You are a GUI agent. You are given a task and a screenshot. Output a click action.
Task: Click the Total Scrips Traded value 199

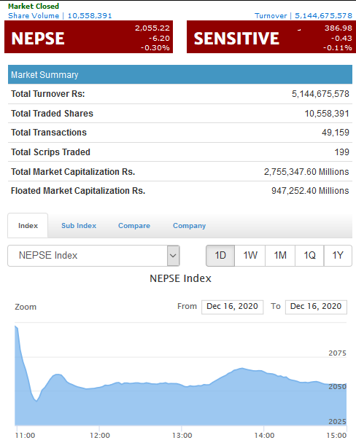point(342,152)
